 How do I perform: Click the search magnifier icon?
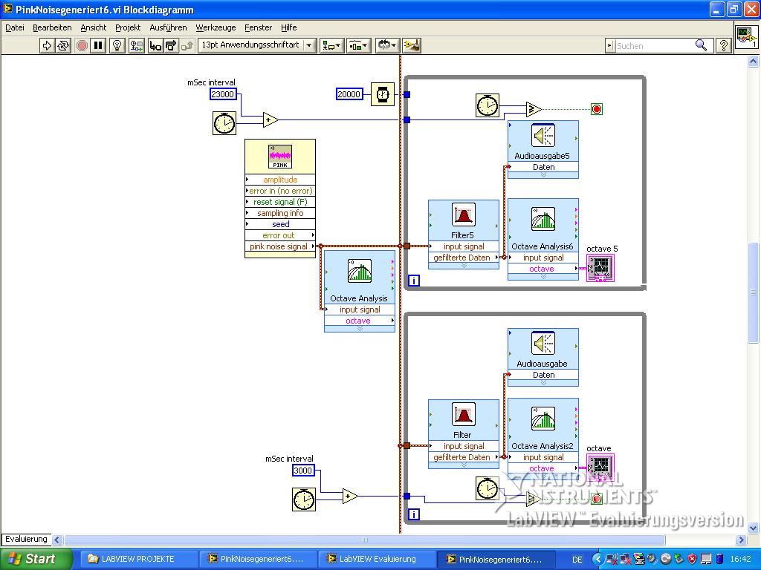702,45
